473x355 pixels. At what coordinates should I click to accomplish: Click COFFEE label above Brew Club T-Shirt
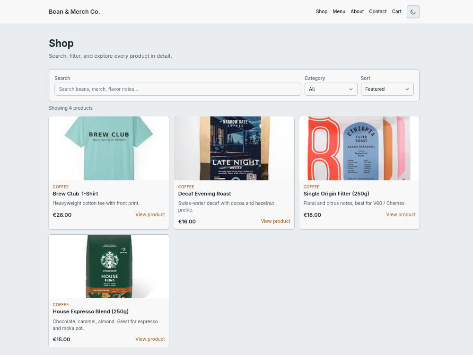[x=61, y=187]
